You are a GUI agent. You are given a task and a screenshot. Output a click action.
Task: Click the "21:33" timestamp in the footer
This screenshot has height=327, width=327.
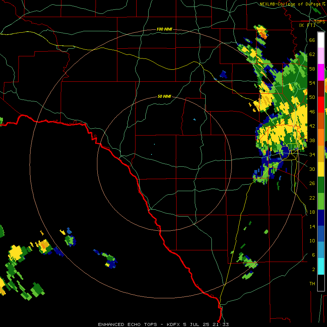pyautogui.click(x=221, y=324)
